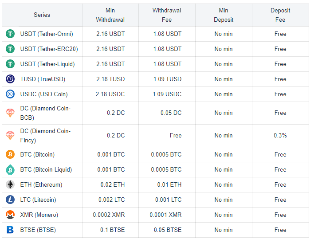Click the Tether-Omni USDT coin icon
Image resolution: width=314 pixels, height=247 pixels.
coord(10,34)
